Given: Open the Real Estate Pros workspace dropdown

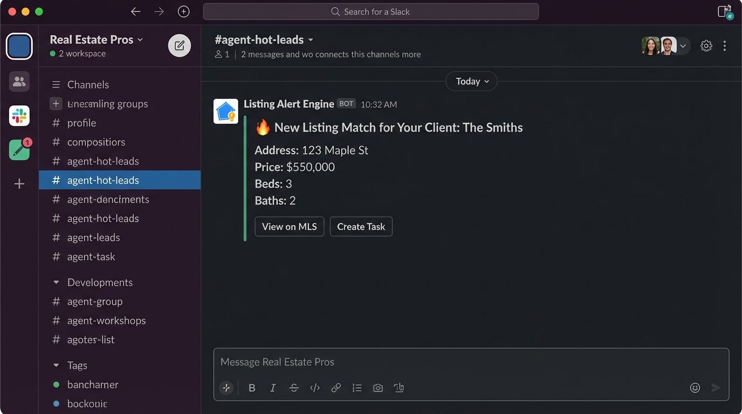Looking at the screenshot, I should 97,39.
